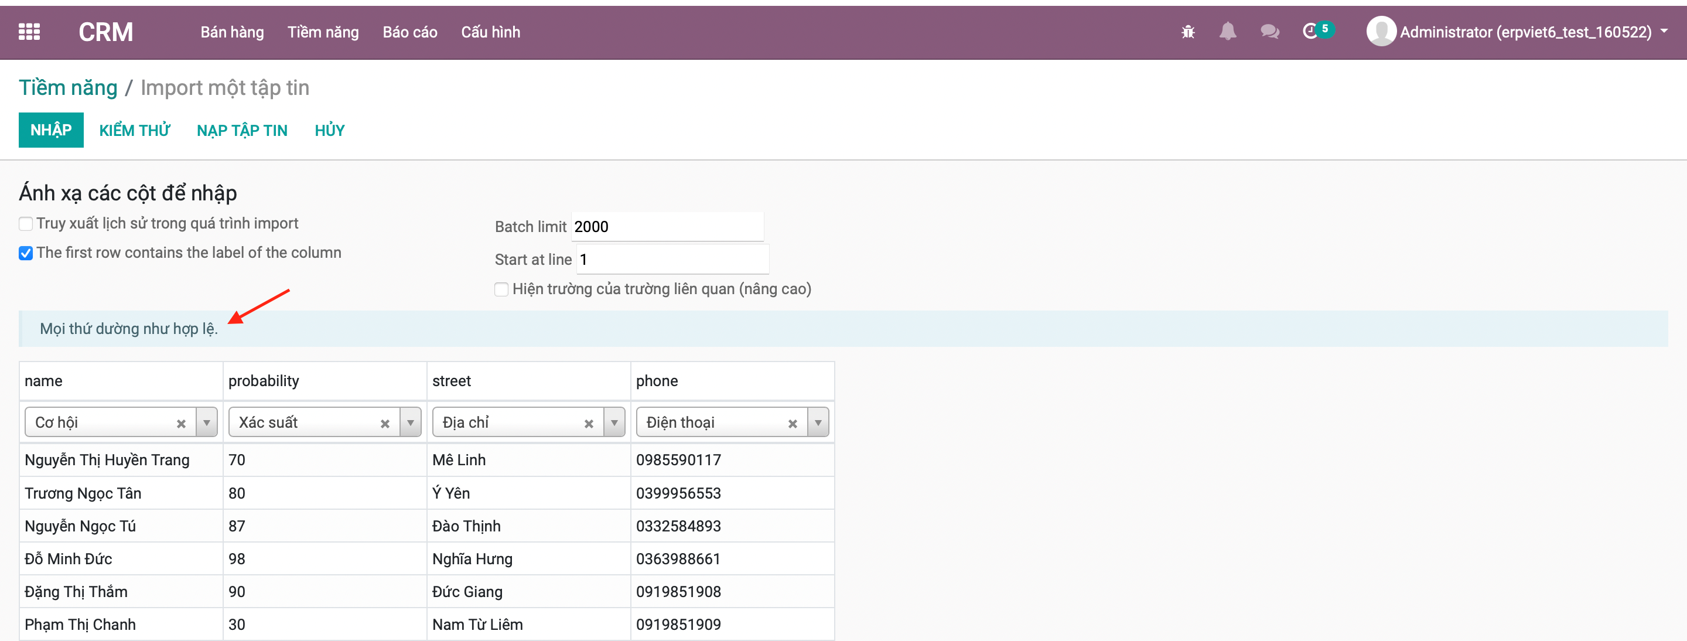Click the Mê Linh street cell
Image resolution: width=1687 pixels, height=641 pixels.
pyautogui.click(x=528, y=461)
